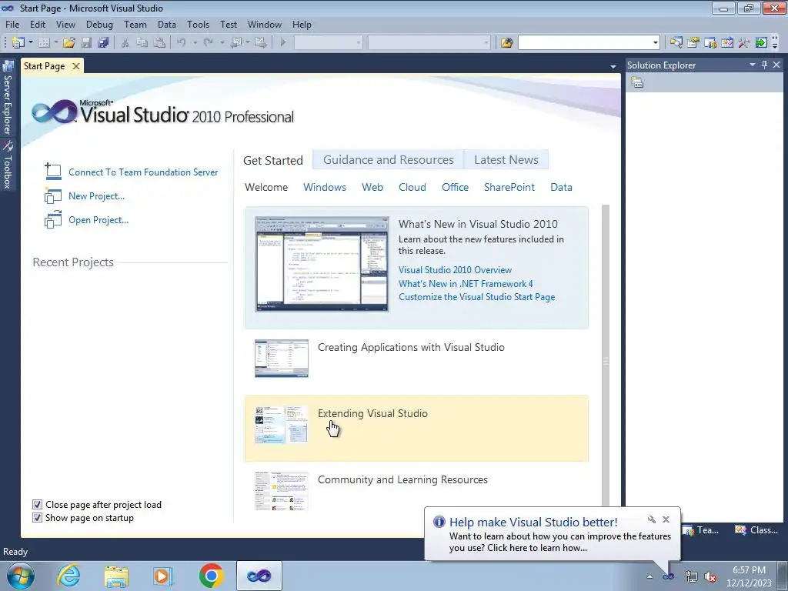Click Connect To Team Foundation Server

143,172
